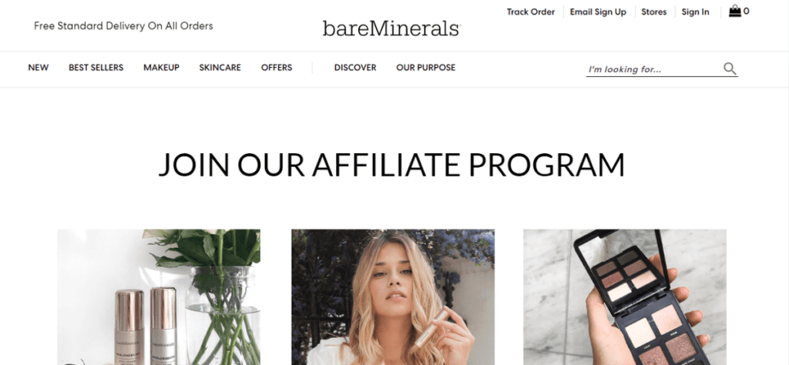Expand the OFFERS navigation menu
The width and height of the screenshot is (789, 365).
(x=277, y=67)
